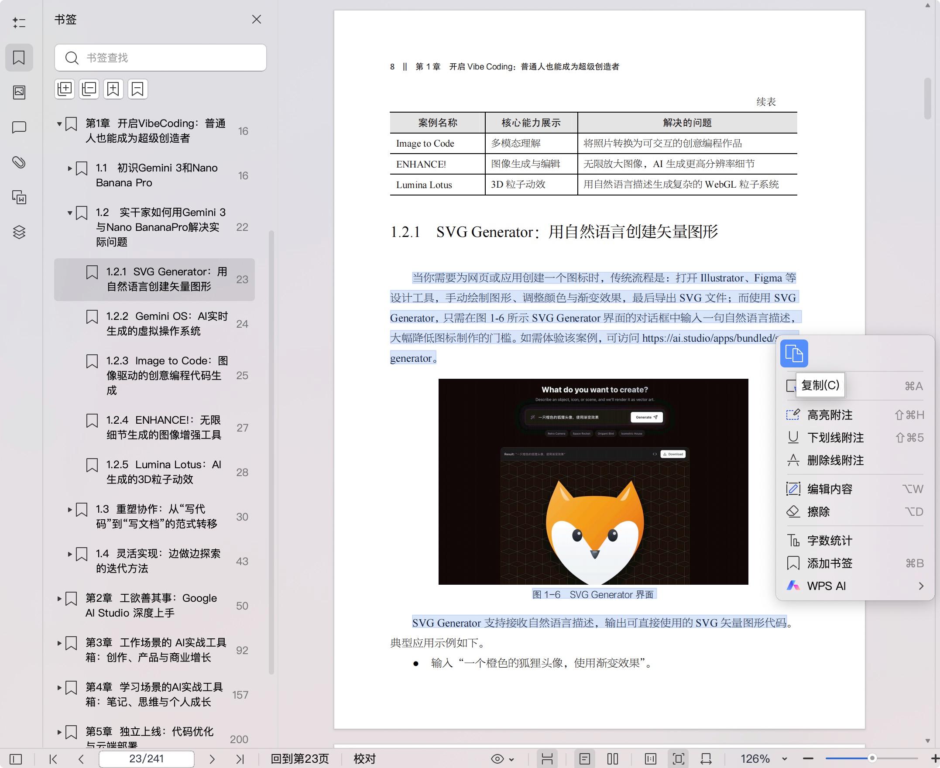Go to bookmark 1.2.2 Gemini OS
The height and width of the screenshot is (768, 940).
pyautogui.click(x=154, y=324)
